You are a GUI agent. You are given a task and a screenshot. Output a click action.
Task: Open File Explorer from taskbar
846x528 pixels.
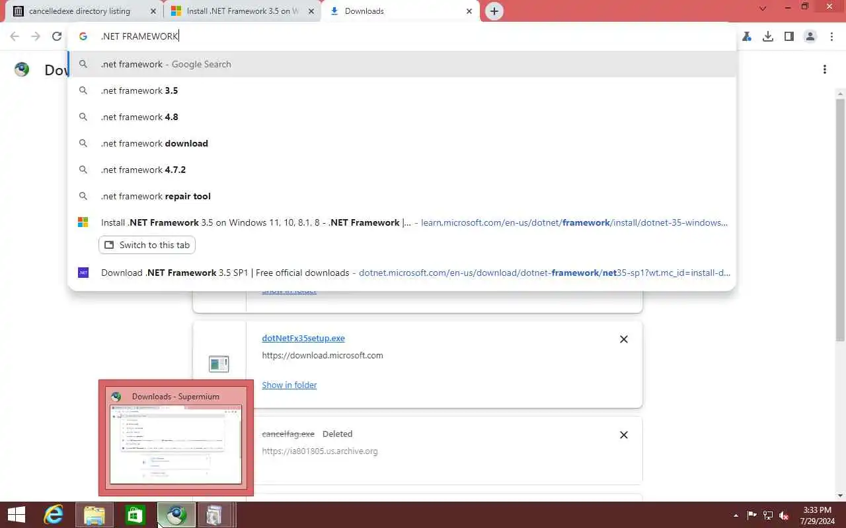pos(95,515)
